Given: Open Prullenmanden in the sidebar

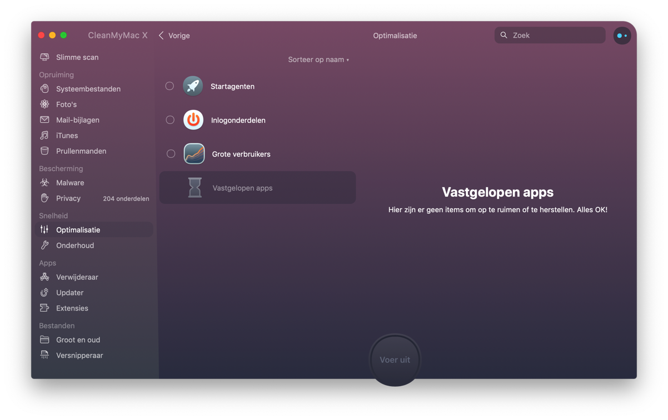Looking at the screenshot, I should [81, 151].
